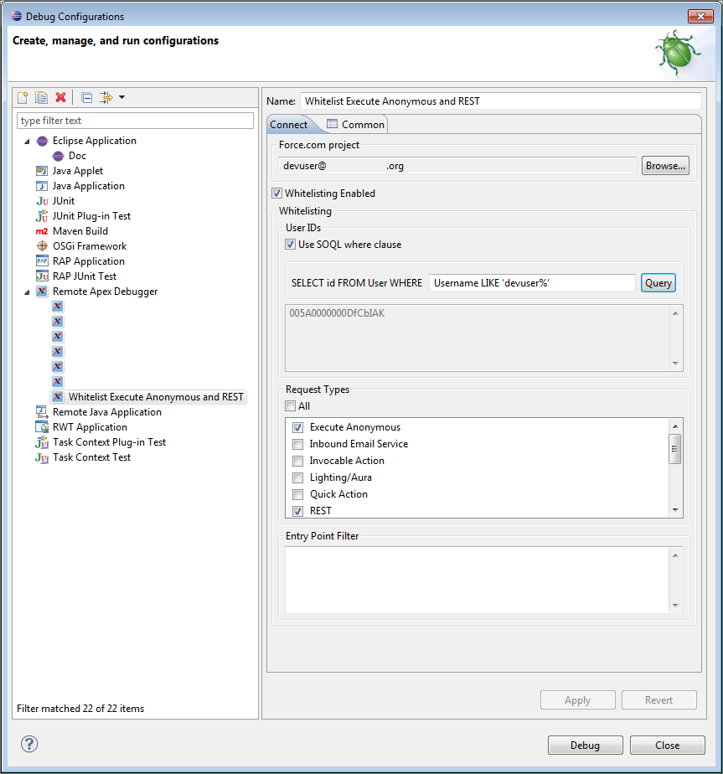Click the Eclipse Application icon
This screenshot has height=774, width=723.
(x=43, y=142)
